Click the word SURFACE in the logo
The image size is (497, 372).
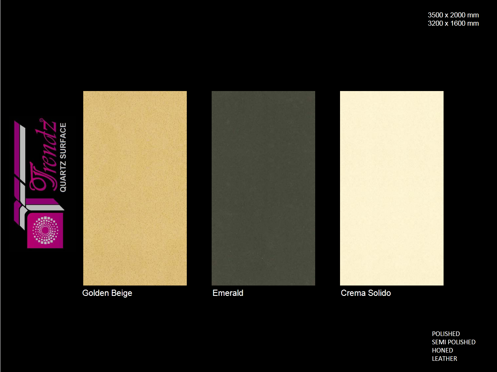click(63, 140)
